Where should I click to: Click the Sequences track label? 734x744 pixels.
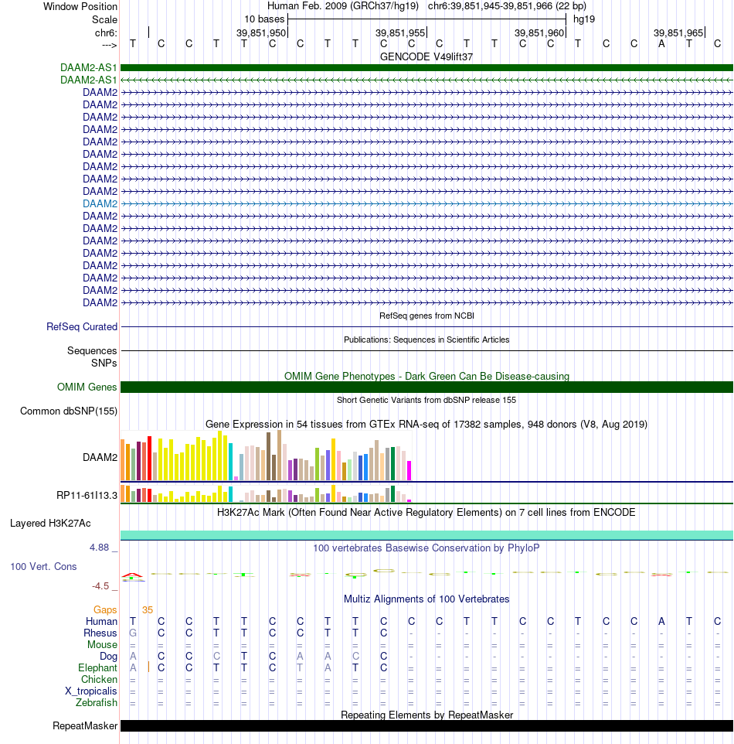(92, 350)
